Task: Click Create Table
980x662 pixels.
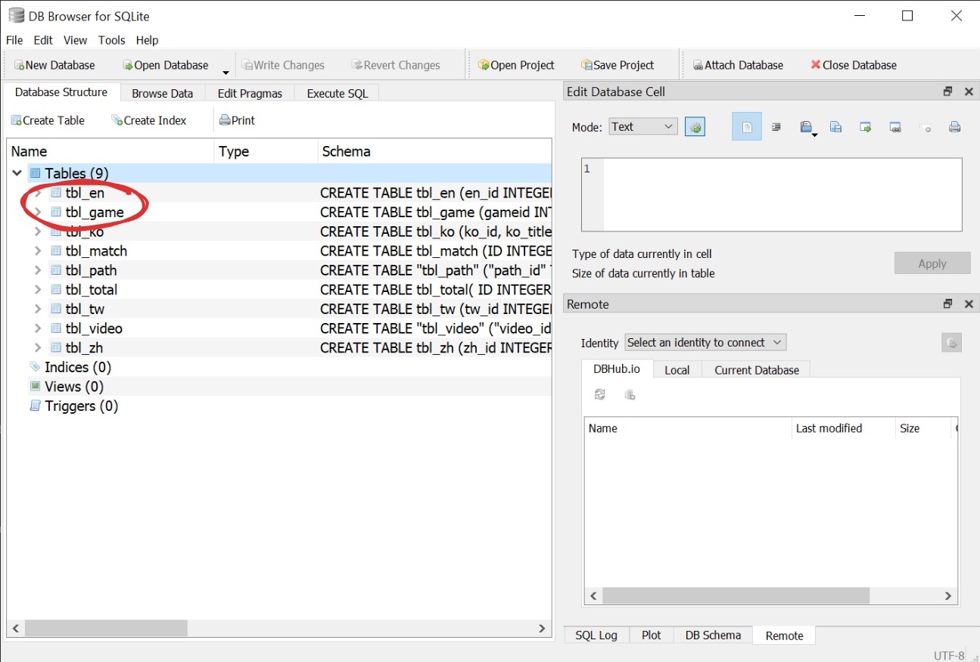Action: click(x=48, y=120)
